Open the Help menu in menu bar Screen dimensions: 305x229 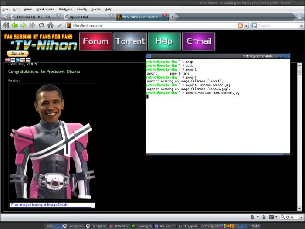(108, 9)
